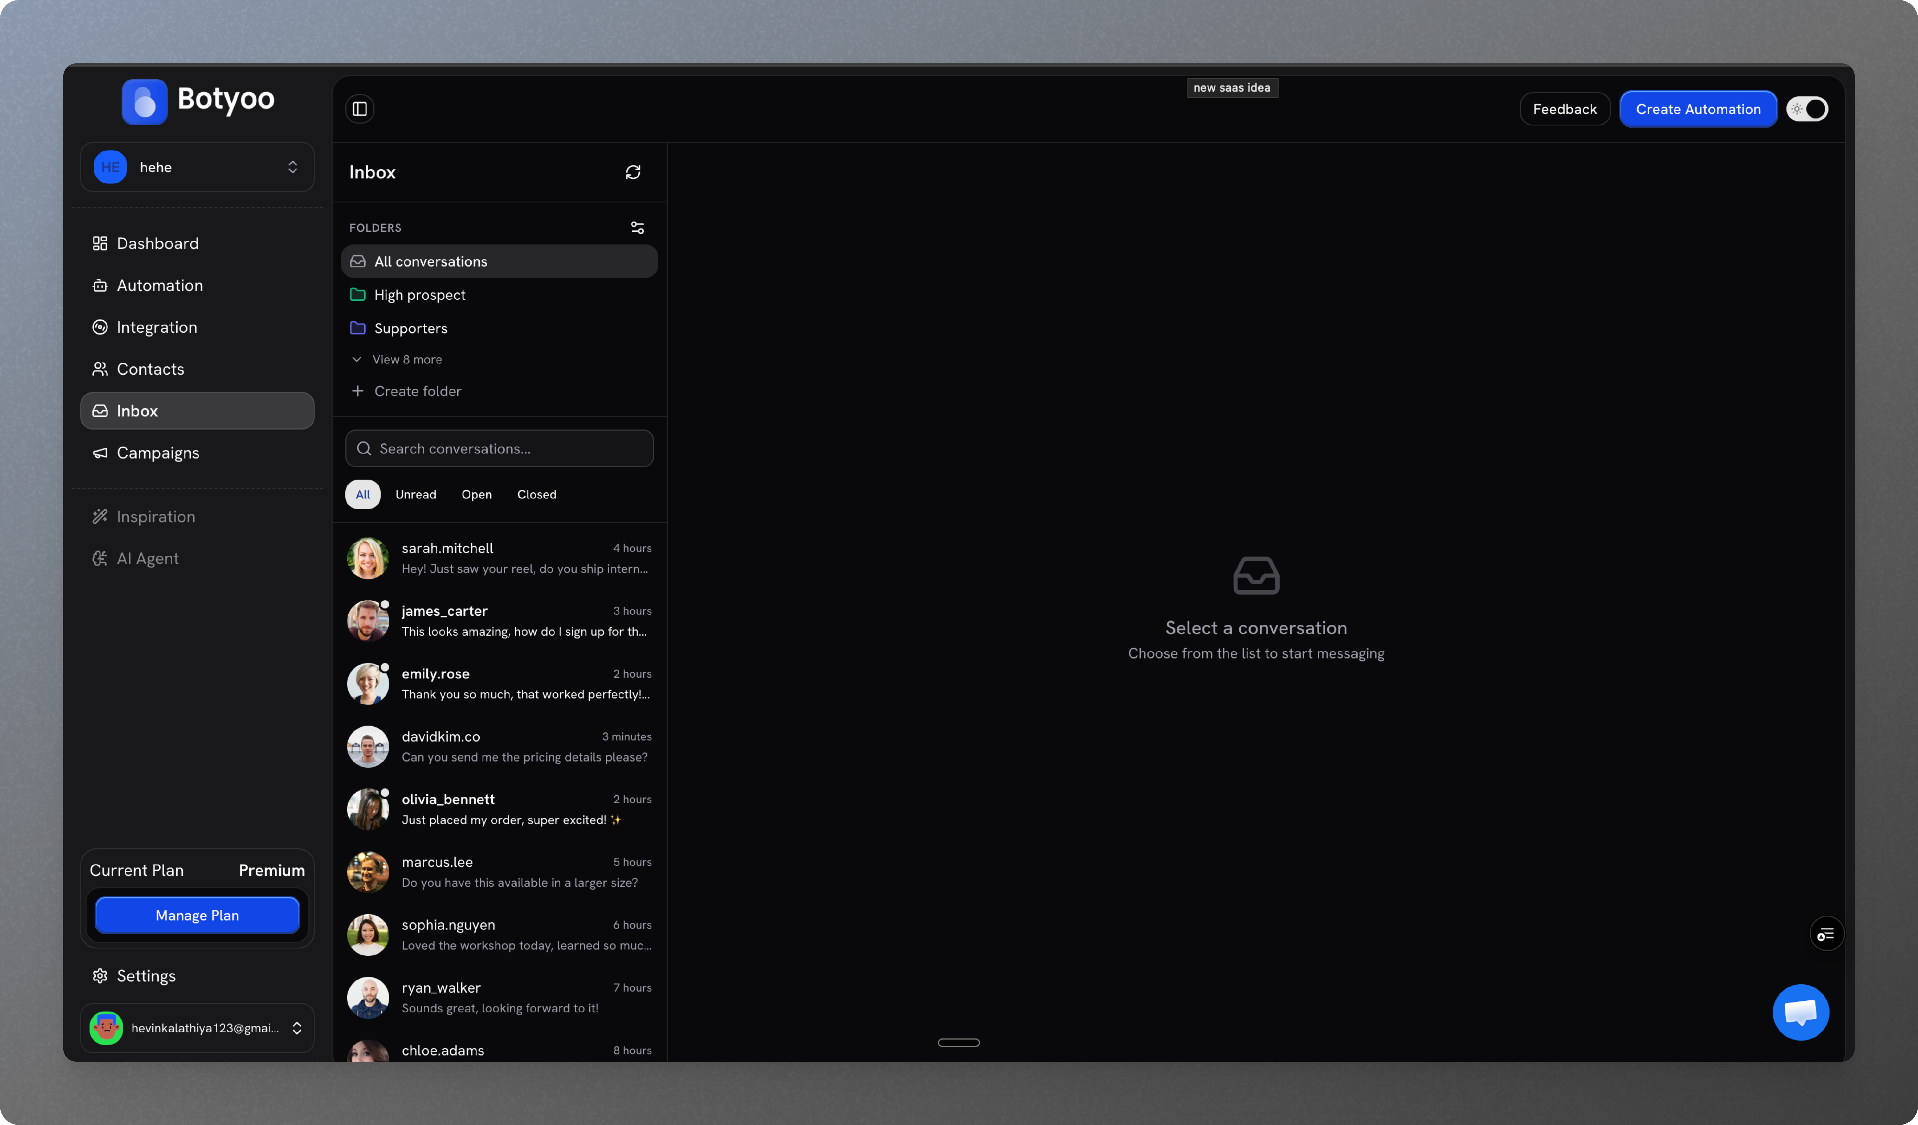This screenshot has height=1125, width=1918.
Task: Select the Unread filter tab
Action: pyautogui.click(x=416, y=494)
